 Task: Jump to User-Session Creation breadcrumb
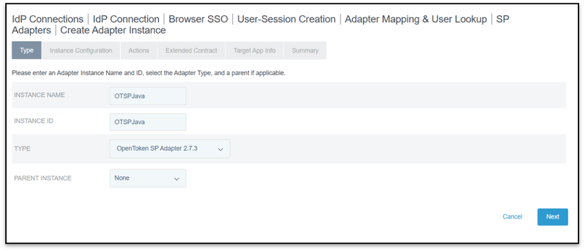point(286,19)
